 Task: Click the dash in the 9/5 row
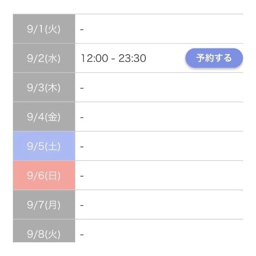pos(82,147)
